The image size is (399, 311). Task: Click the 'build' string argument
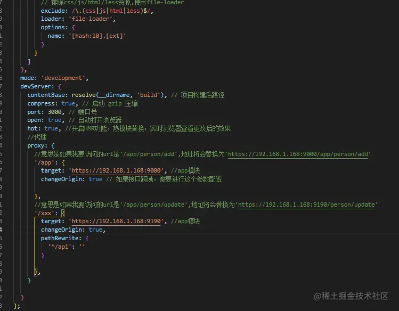[x=148, y=95]
